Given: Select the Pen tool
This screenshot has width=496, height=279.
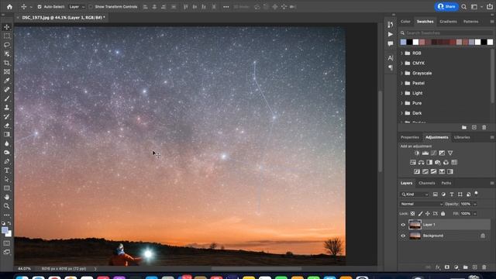Looking at the screenshot, I should click(x=7, y=161).
